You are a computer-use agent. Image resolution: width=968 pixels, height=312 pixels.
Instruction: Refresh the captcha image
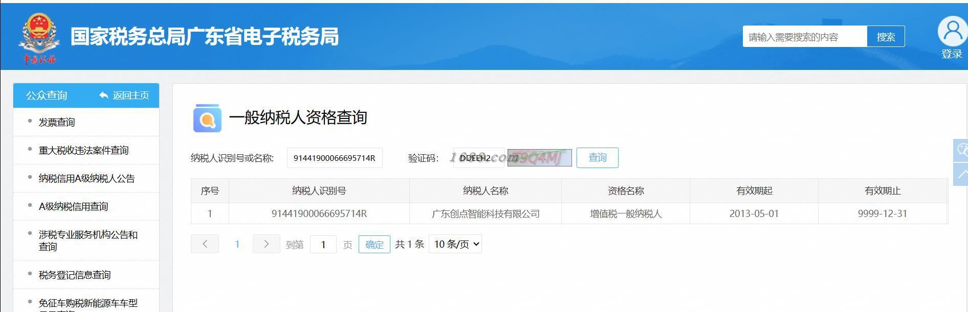pyautogui.click(x=539, y=158)
